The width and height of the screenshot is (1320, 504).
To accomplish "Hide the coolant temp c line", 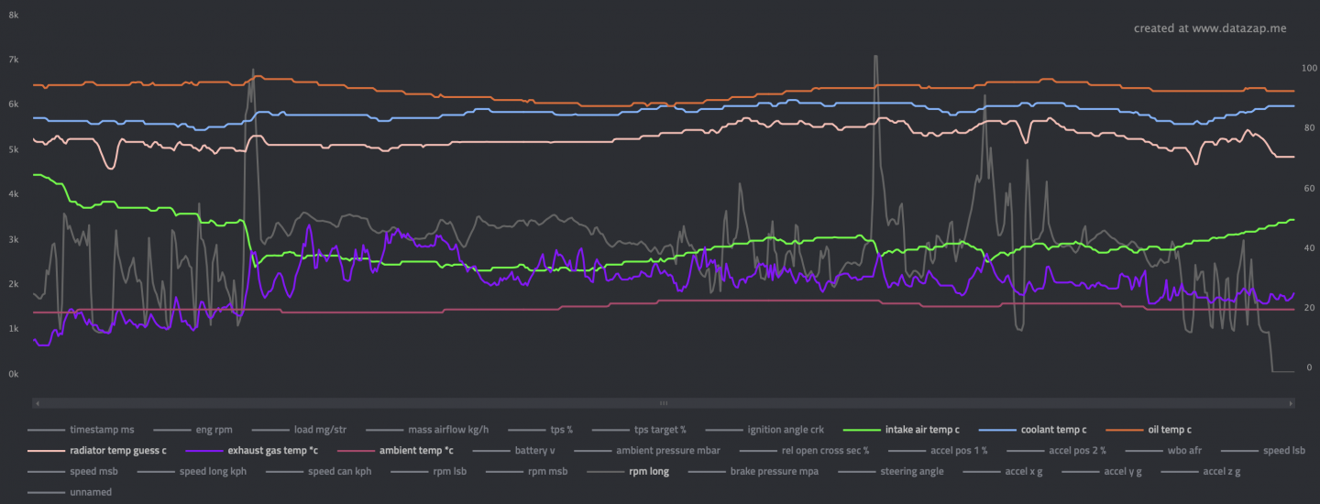I will click(1033, 429).
